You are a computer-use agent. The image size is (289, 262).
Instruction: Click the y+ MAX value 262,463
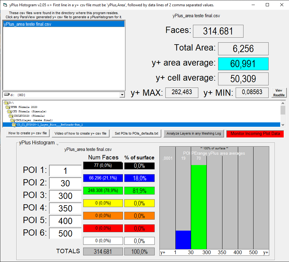pos(182,93)
